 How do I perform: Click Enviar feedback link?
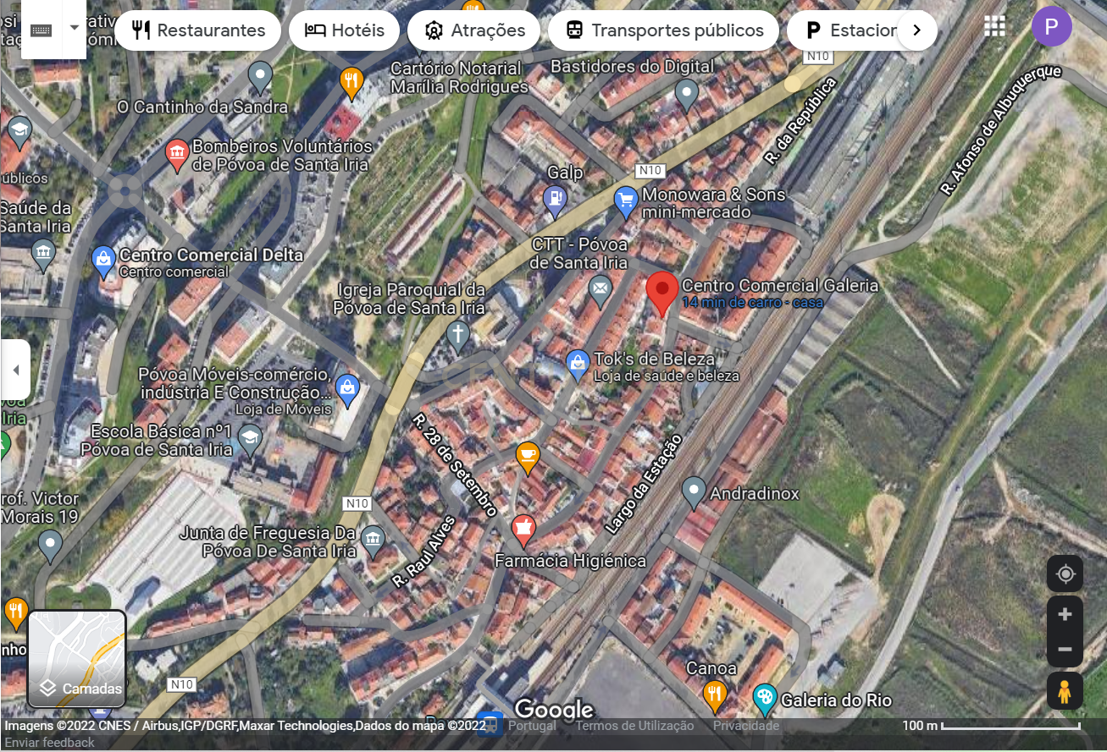tap(50, 743)
